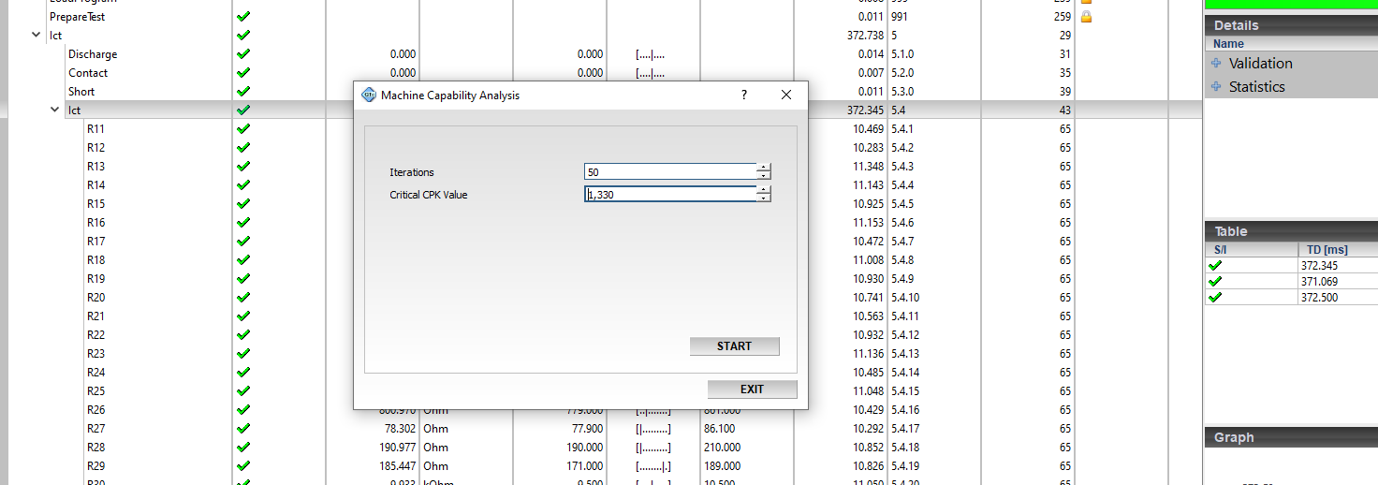Increase the Iterations value with up arrow
The height and width of the screenshot is (485, 1378).
pyautogui.click(x=764, y=168)
